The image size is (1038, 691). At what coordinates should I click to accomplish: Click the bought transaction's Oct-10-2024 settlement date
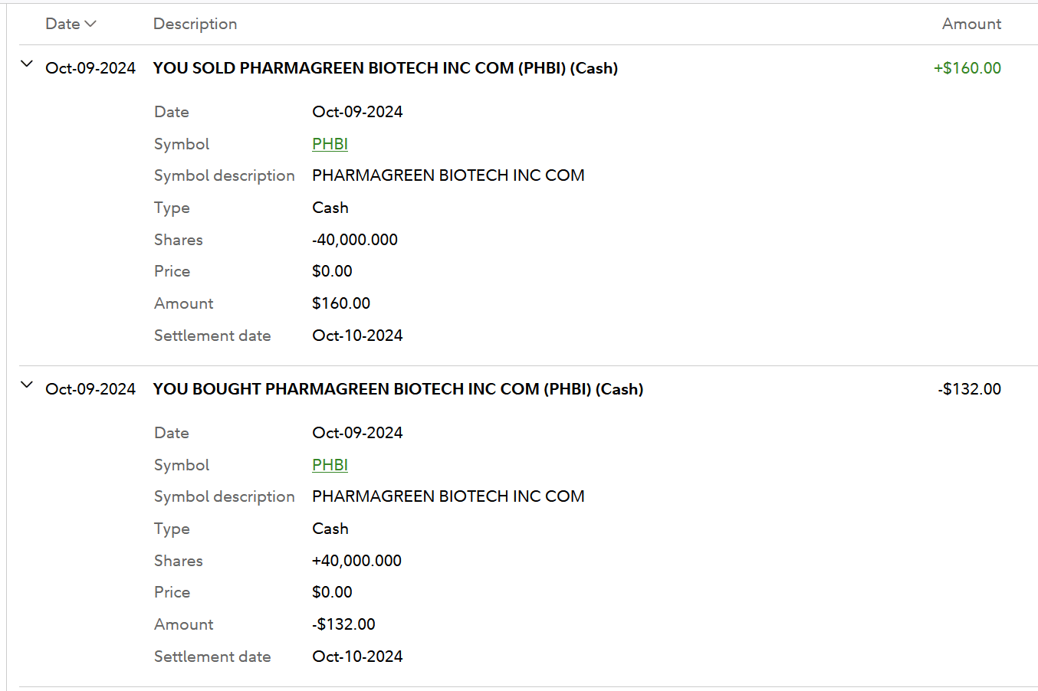[357, 657]
